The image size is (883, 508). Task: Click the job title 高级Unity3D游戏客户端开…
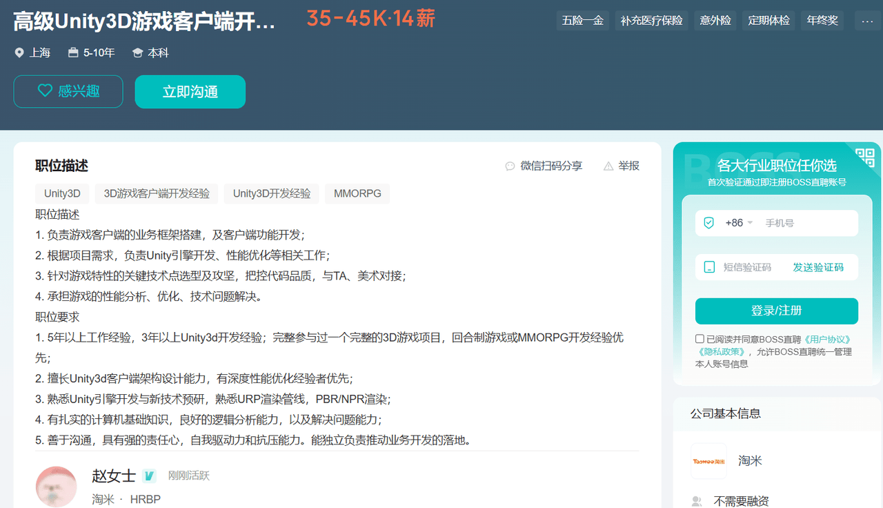click(x=144, y=22)
